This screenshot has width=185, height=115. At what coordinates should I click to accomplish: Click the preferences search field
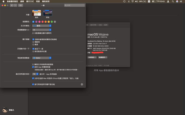click(x=75, y=5)
